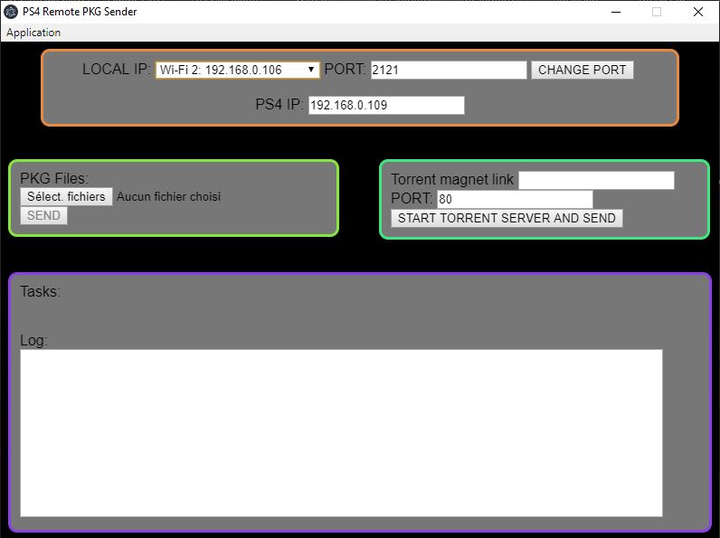Click the 'PKG Files:' label
This screenshot has height=538, width=720.
pyautogui.click(x=54, y=178)
